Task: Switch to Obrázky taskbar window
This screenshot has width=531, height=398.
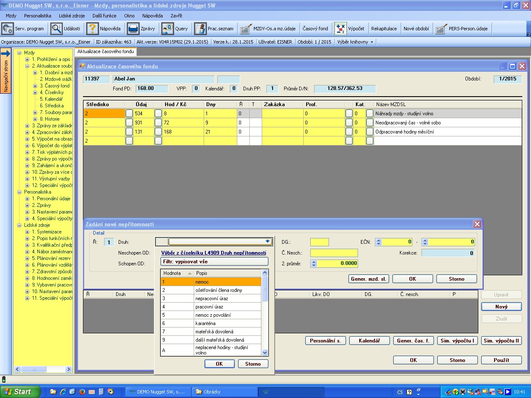Action: (224, 392)
